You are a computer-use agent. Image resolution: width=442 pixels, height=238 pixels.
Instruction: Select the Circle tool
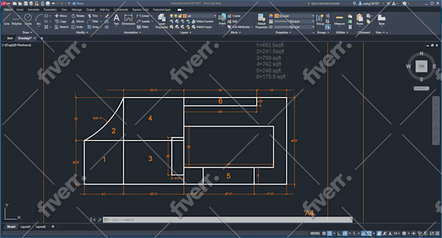pyautogui.click(x=28, y=19)
